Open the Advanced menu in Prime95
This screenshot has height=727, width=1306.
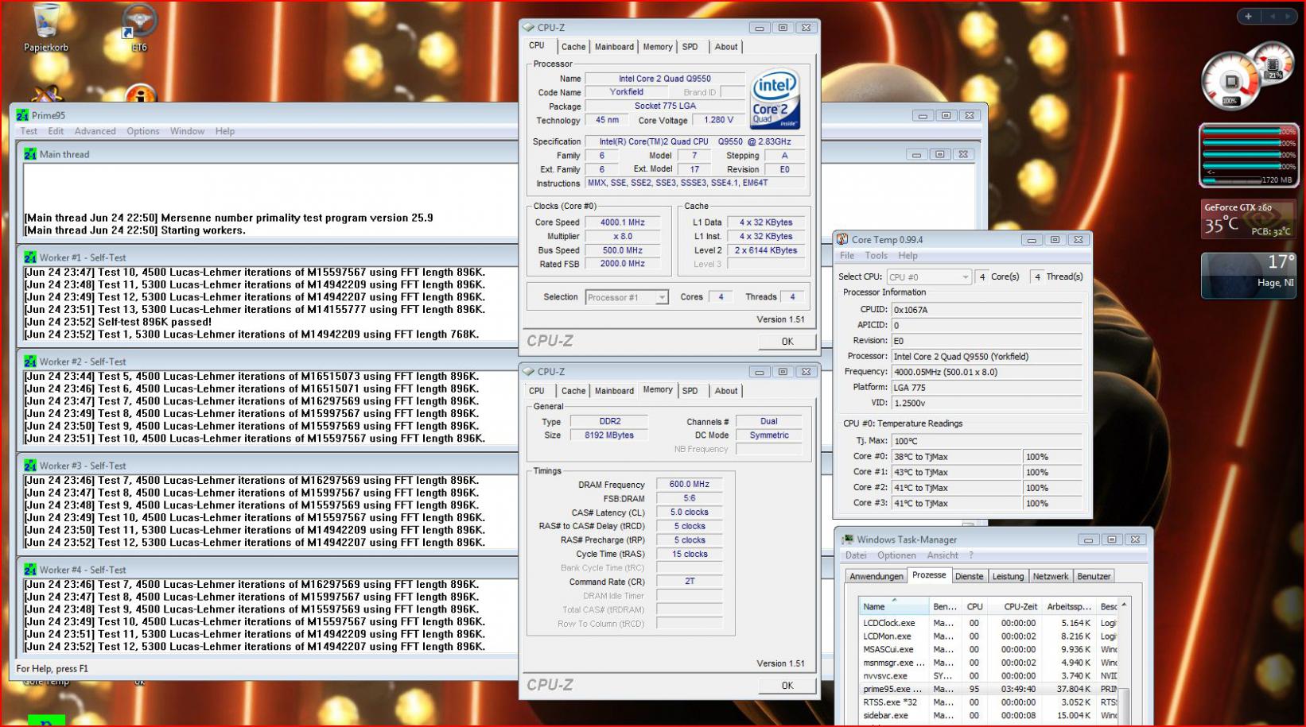click(95, 131)
